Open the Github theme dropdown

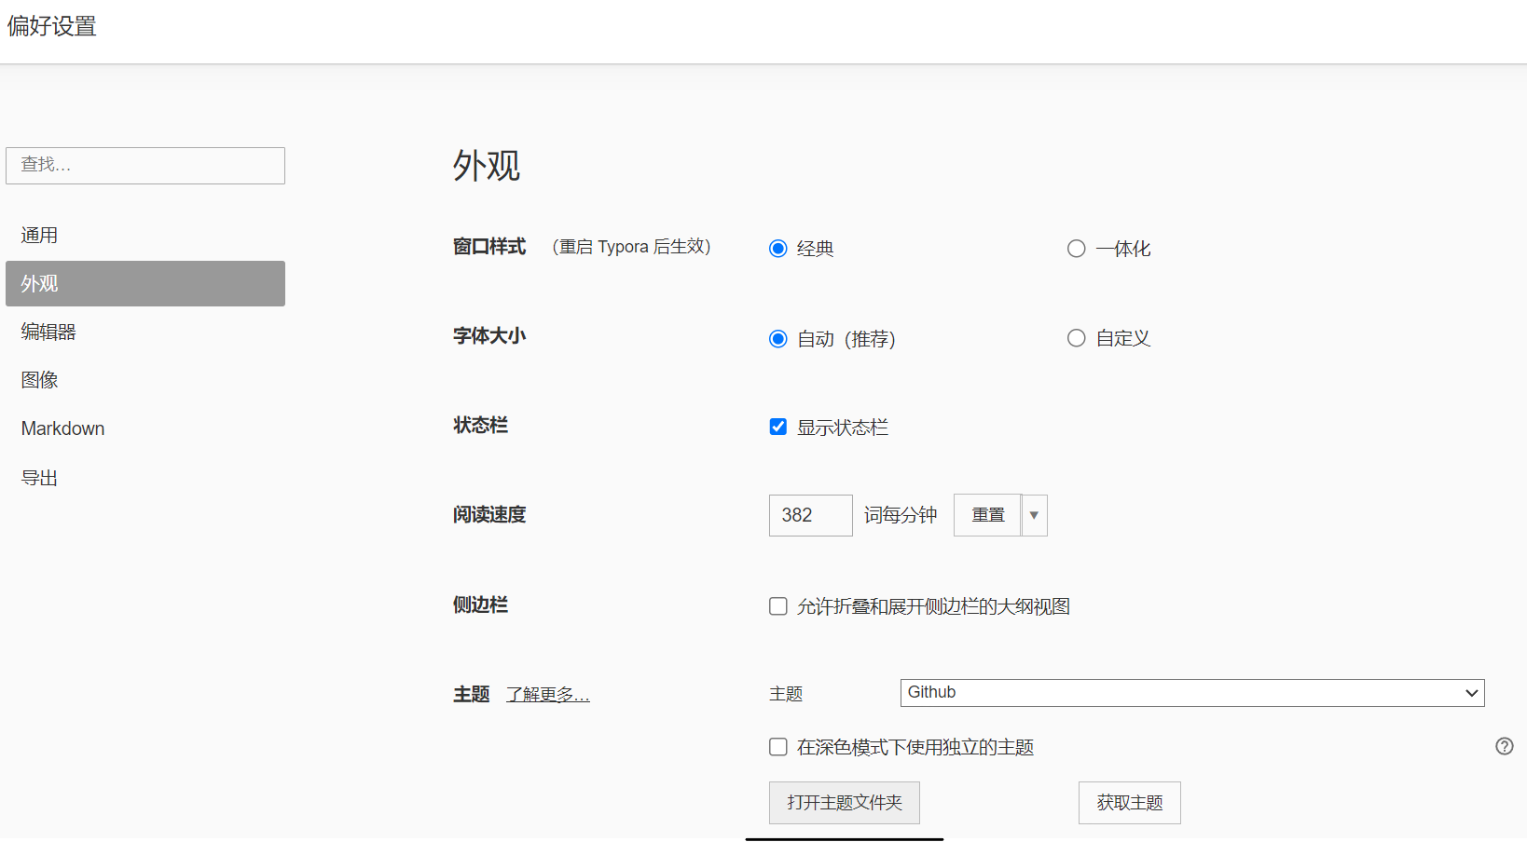1192,693
